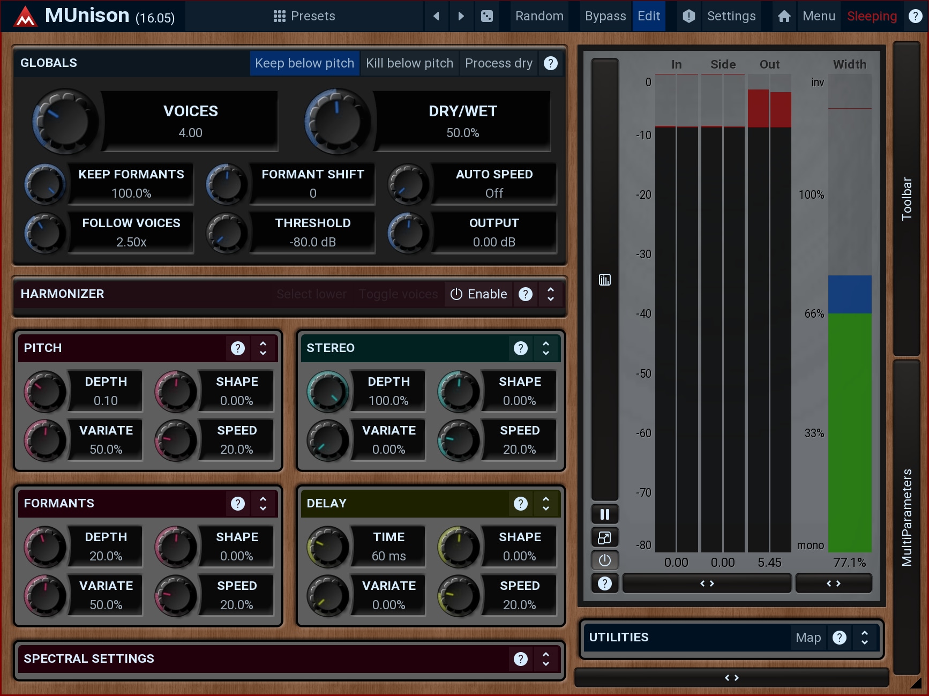Click the Delay Time knob
This screenshot has height=696, width=929.
click(328, 547)
